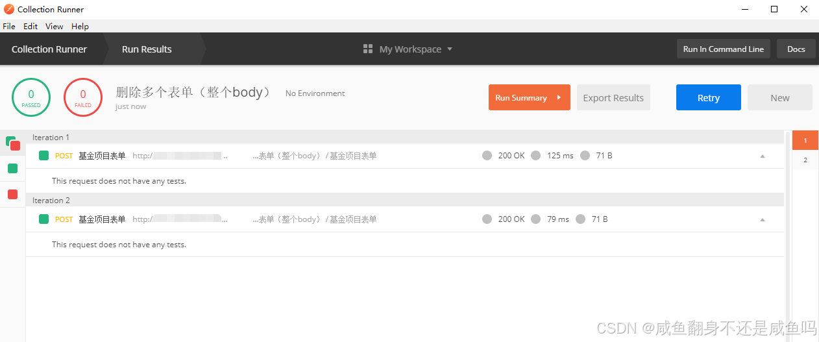Filter results to failed only with the red square

pyautogui.click(x=12, y=194)
